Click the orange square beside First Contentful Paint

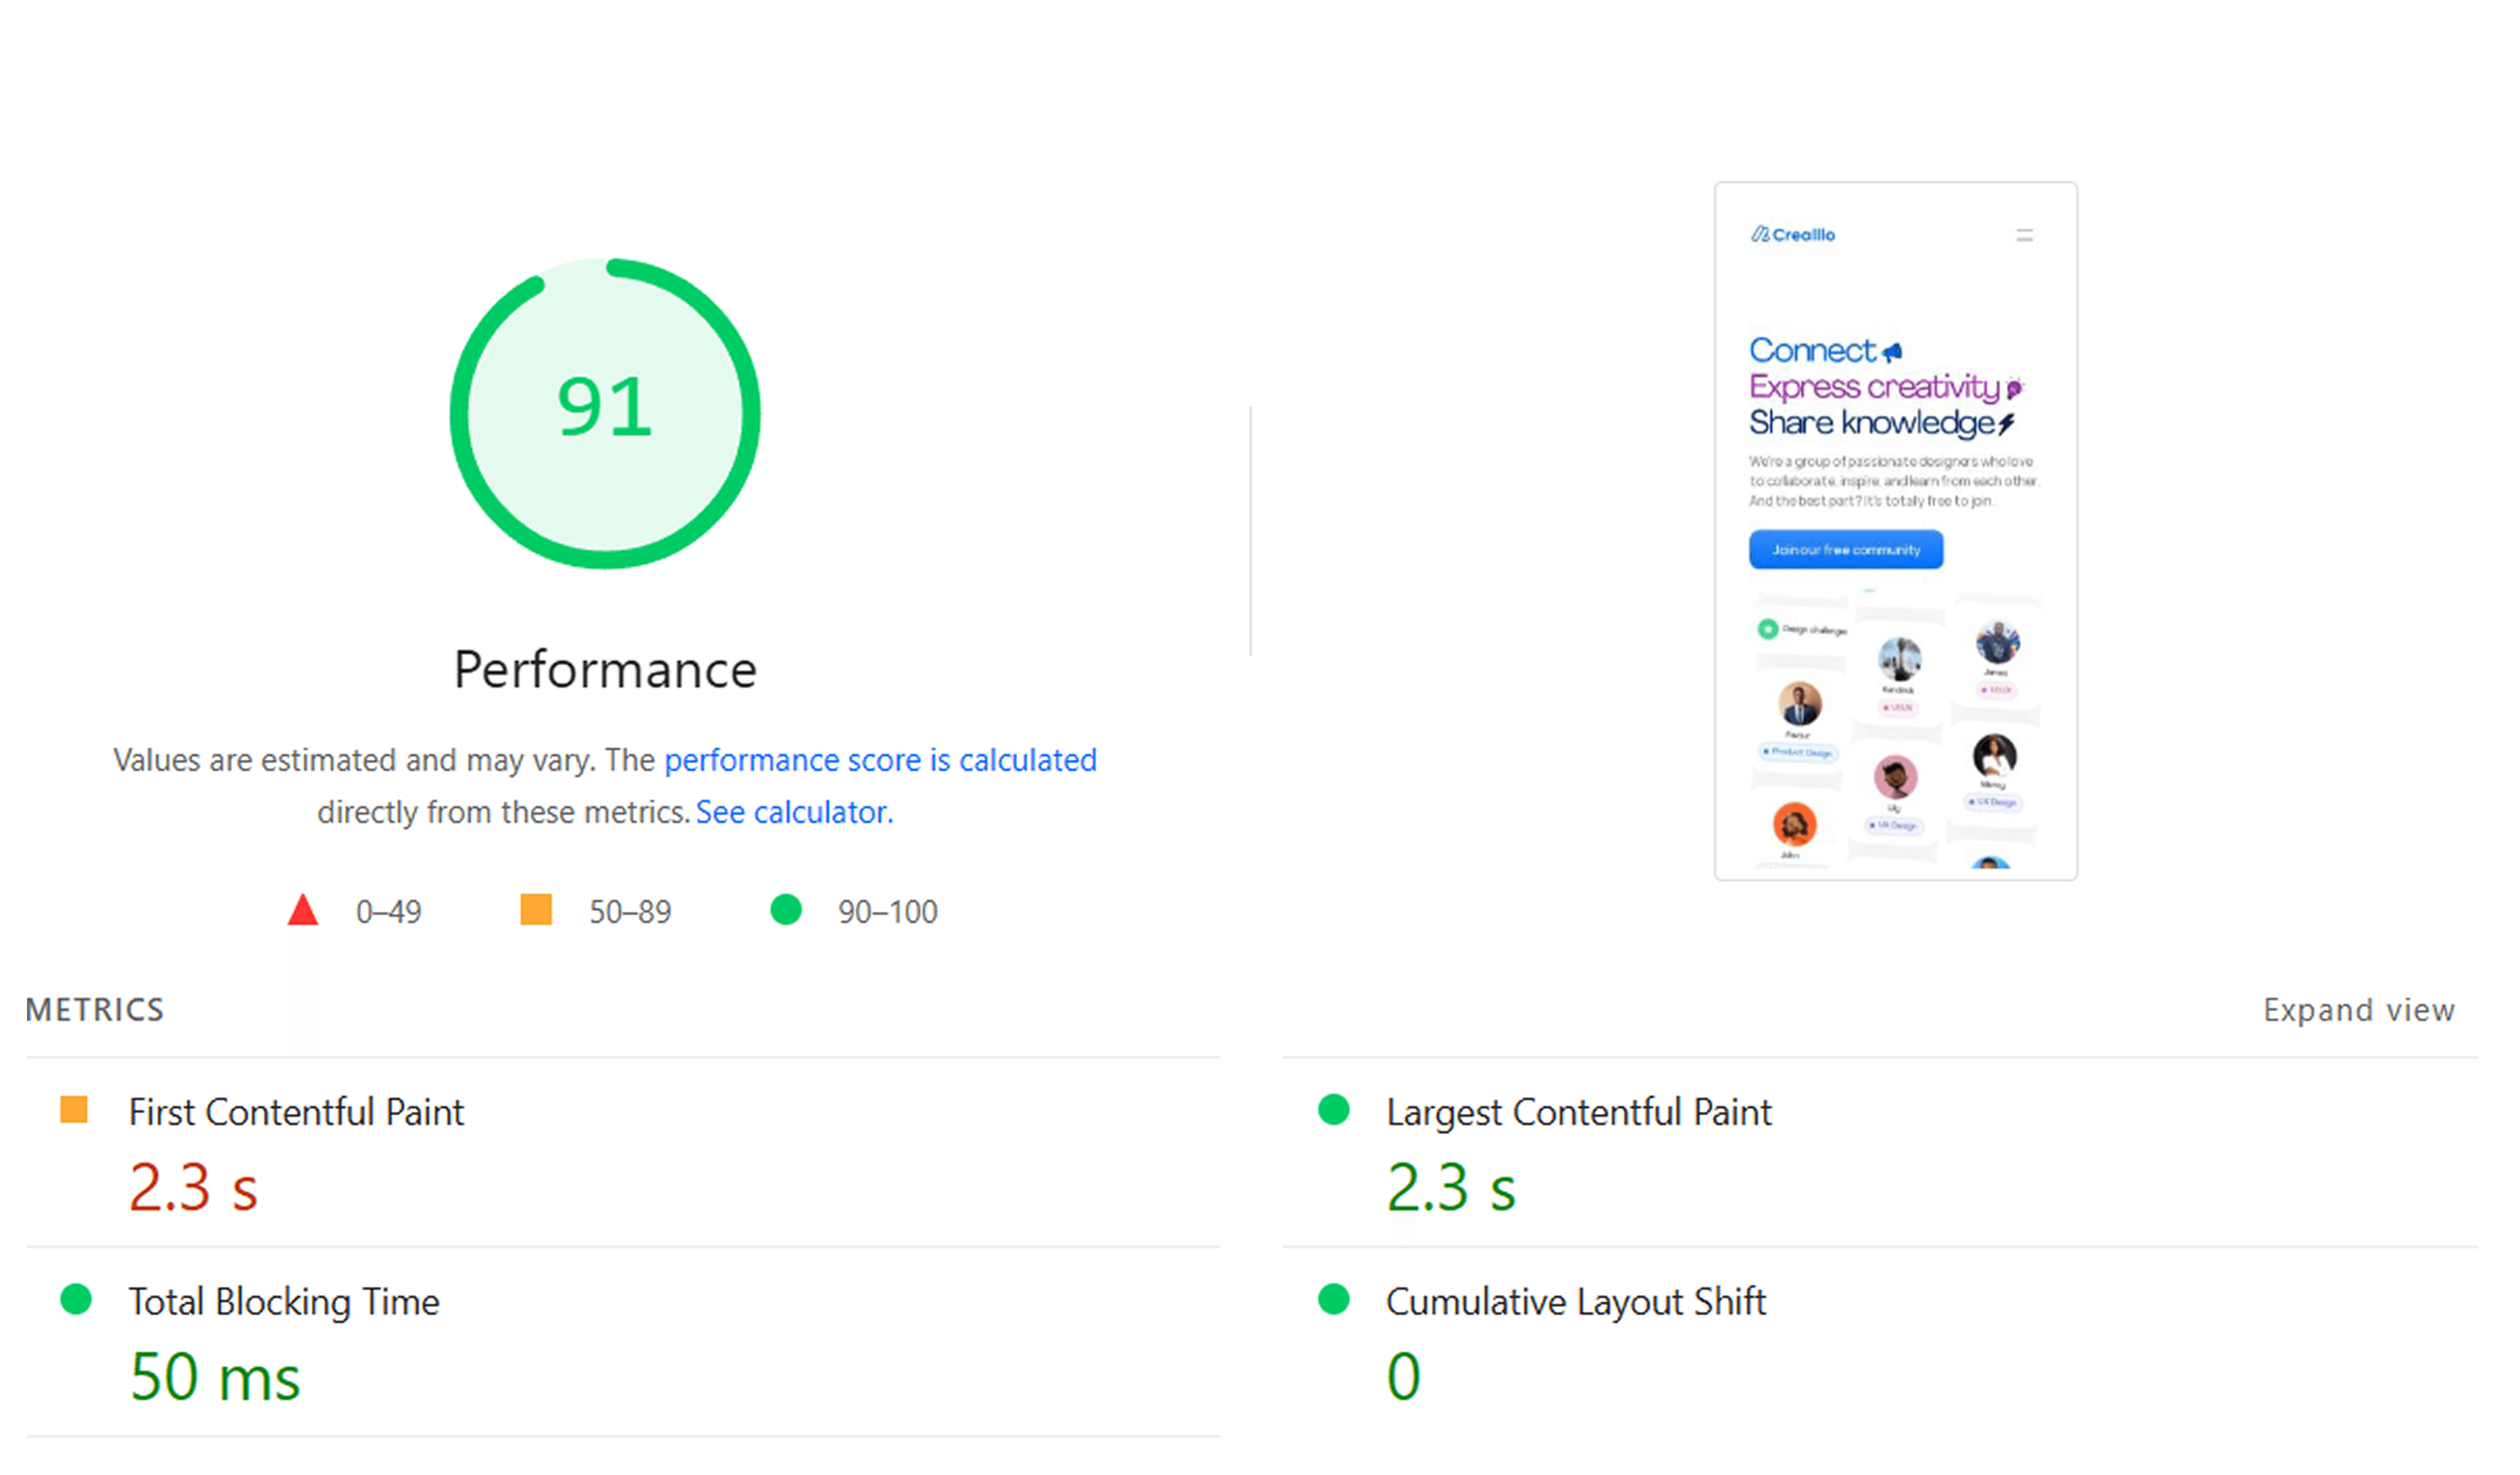point(74,1110)
